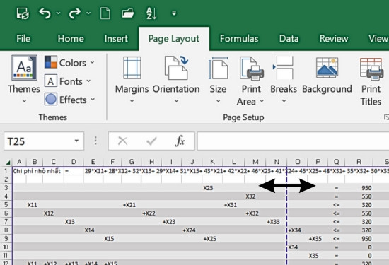Sort A to Z from Quick Access
This screenshot has width=389, height=265.
tap(151, 13)
